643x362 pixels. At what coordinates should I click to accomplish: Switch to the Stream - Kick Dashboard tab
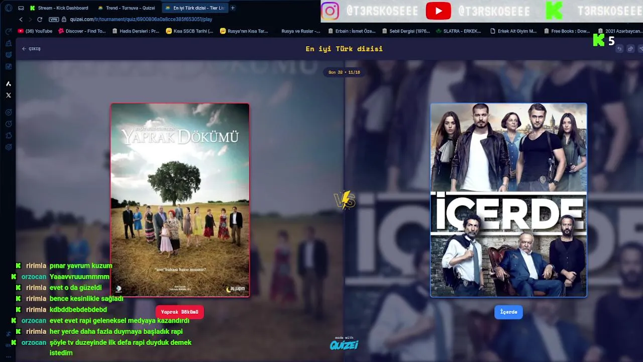(59, 8)
